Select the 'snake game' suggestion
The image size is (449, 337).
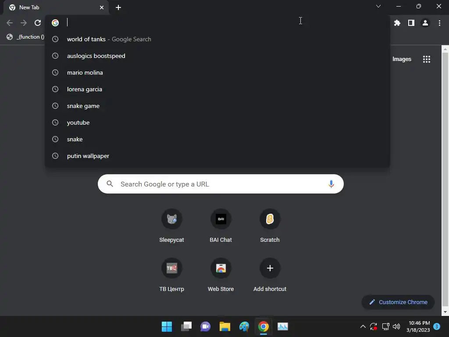tap(217, 106)
